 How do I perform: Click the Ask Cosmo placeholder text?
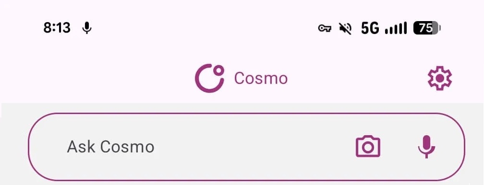pos(110,147)
